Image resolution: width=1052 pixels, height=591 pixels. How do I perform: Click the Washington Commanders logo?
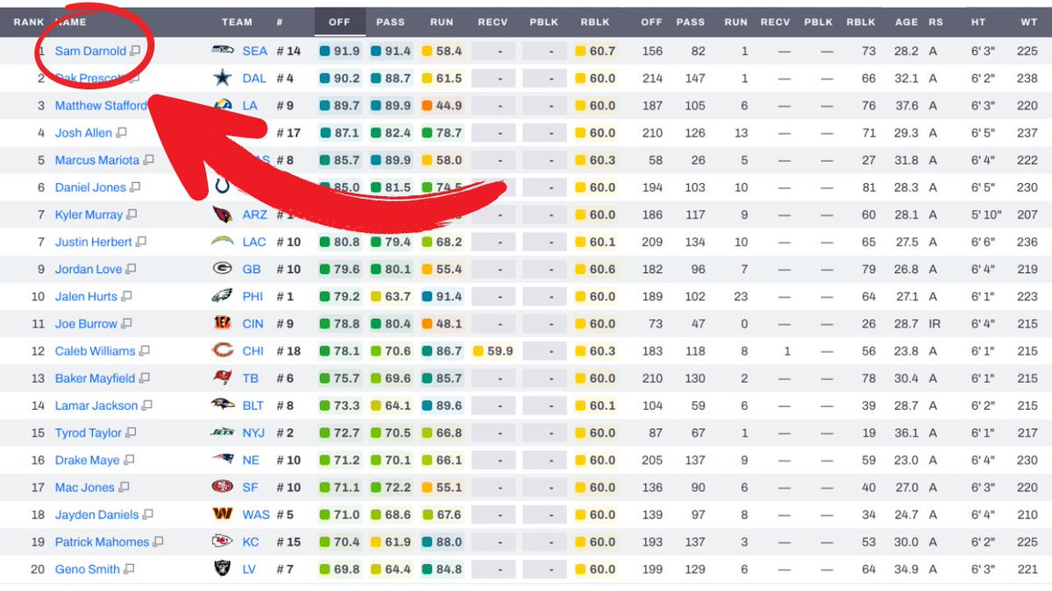pyautogui.click(x=223, y=514)
